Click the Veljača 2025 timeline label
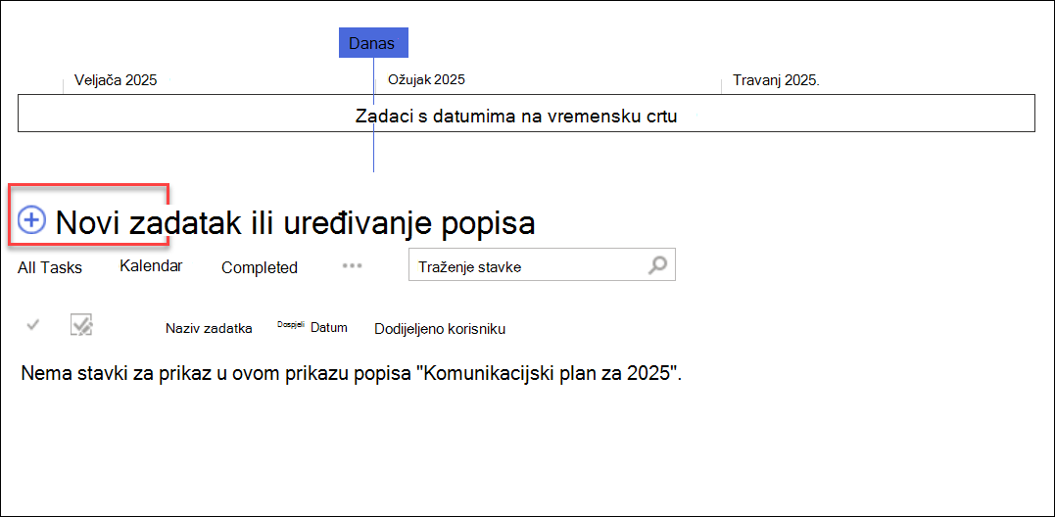Image resolution: width=1055 pixels, height=517 pixels. 116,80
